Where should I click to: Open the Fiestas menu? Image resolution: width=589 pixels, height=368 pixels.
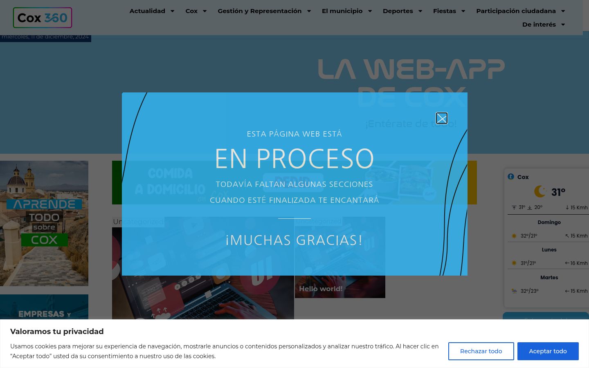(x=445, y=11)
